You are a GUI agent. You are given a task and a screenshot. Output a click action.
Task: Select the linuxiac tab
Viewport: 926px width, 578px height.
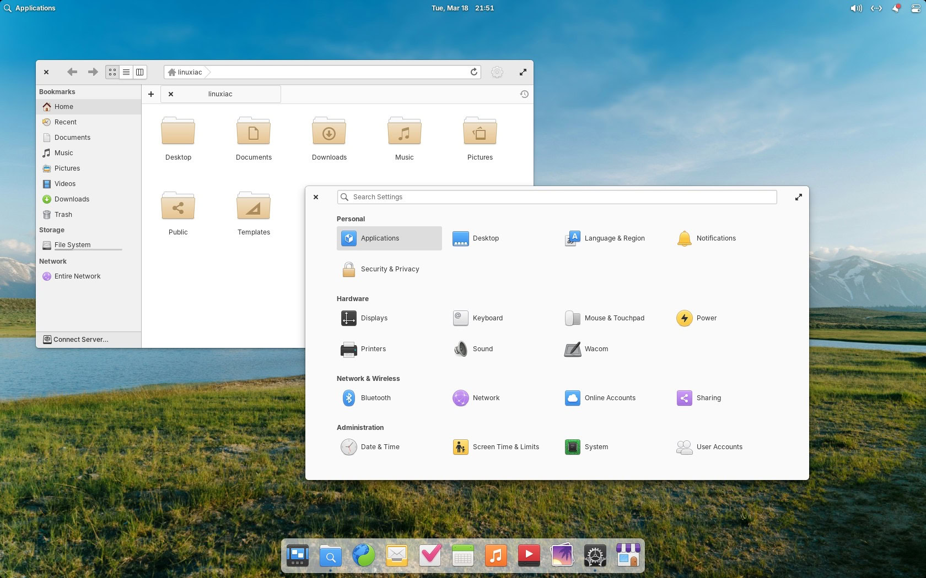point(220,94)
